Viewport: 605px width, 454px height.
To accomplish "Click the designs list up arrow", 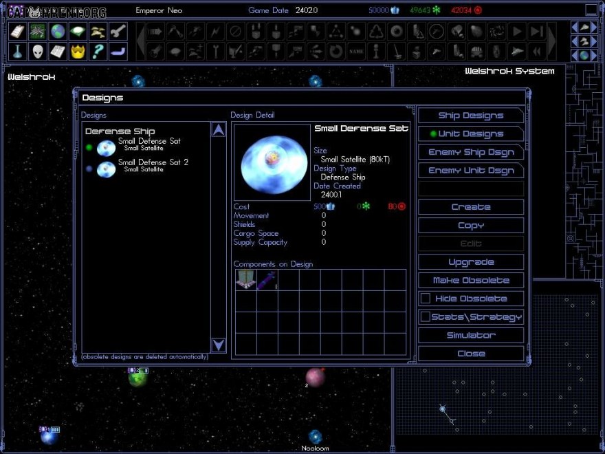I will click(x=219, y=130).
